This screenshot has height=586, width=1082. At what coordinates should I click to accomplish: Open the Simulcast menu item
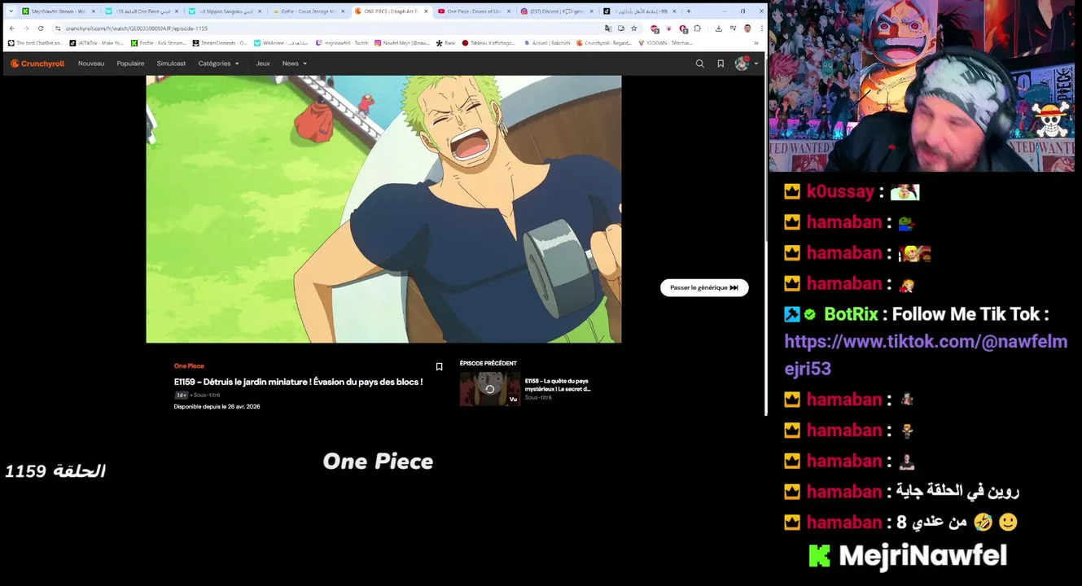pos(171,63)
